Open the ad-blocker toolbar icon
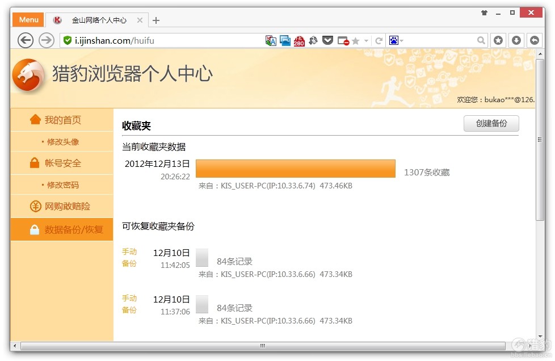The height and width of the screenshot is (361, 555). tap(343, 40)
